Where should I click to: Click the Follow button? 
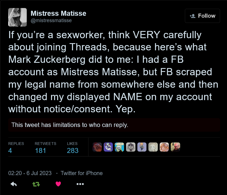(x=202, y=16)
